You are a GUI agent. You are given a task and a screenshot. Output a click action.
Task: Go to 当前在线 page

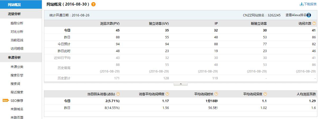coord(17,40)
